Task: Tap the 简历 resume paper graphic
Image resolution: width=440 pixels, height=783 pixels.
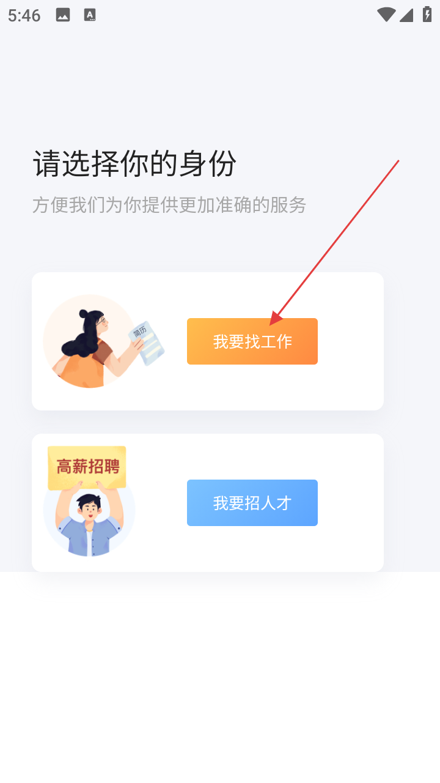Action: 147,343
